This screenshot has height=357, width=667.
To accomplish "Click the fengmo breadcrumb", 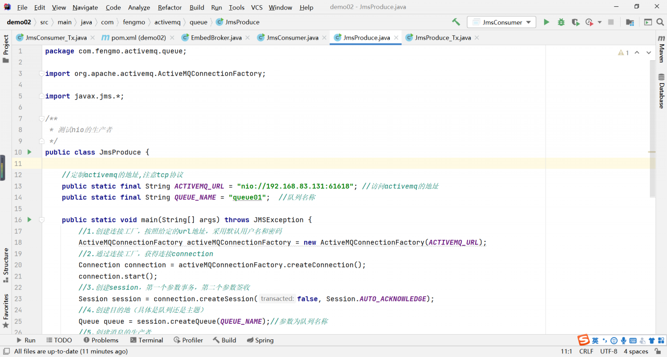I will (134, 22).
